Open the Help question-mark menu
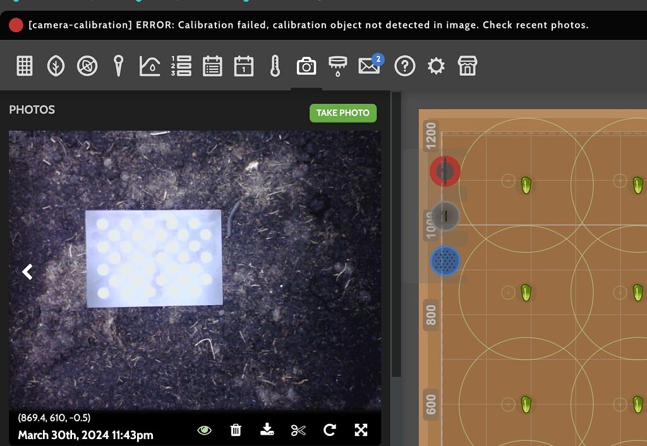This screenshot has width=647, height=446. pos(404,65)
